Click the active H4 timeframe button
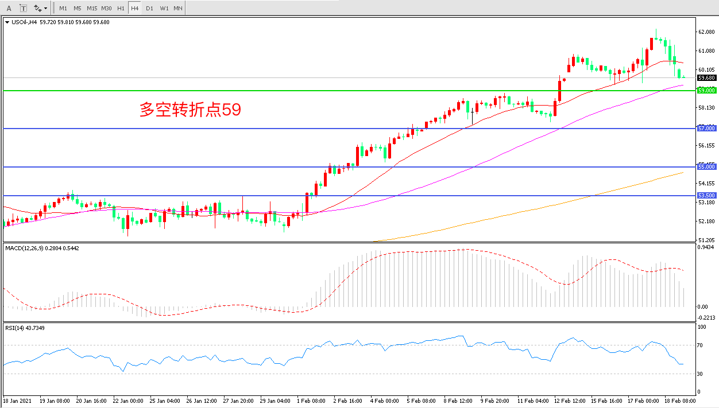 (134, 9)
